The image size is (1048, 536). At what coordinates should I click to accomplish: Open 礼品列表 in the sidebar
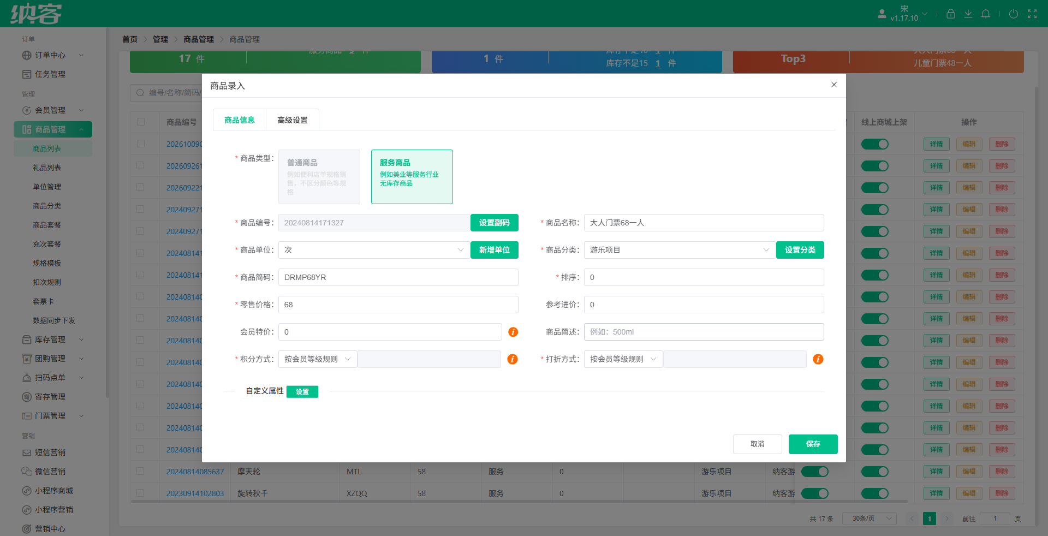click(47, 168)
